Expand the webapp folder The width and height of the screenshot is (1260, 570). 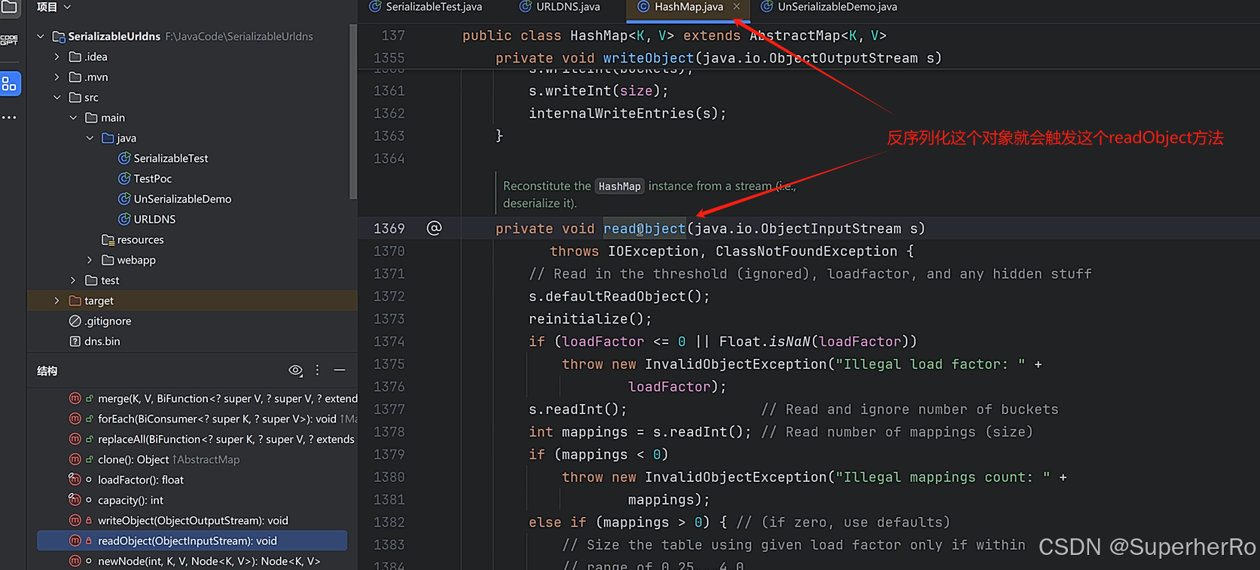click(x=90, y=260)
